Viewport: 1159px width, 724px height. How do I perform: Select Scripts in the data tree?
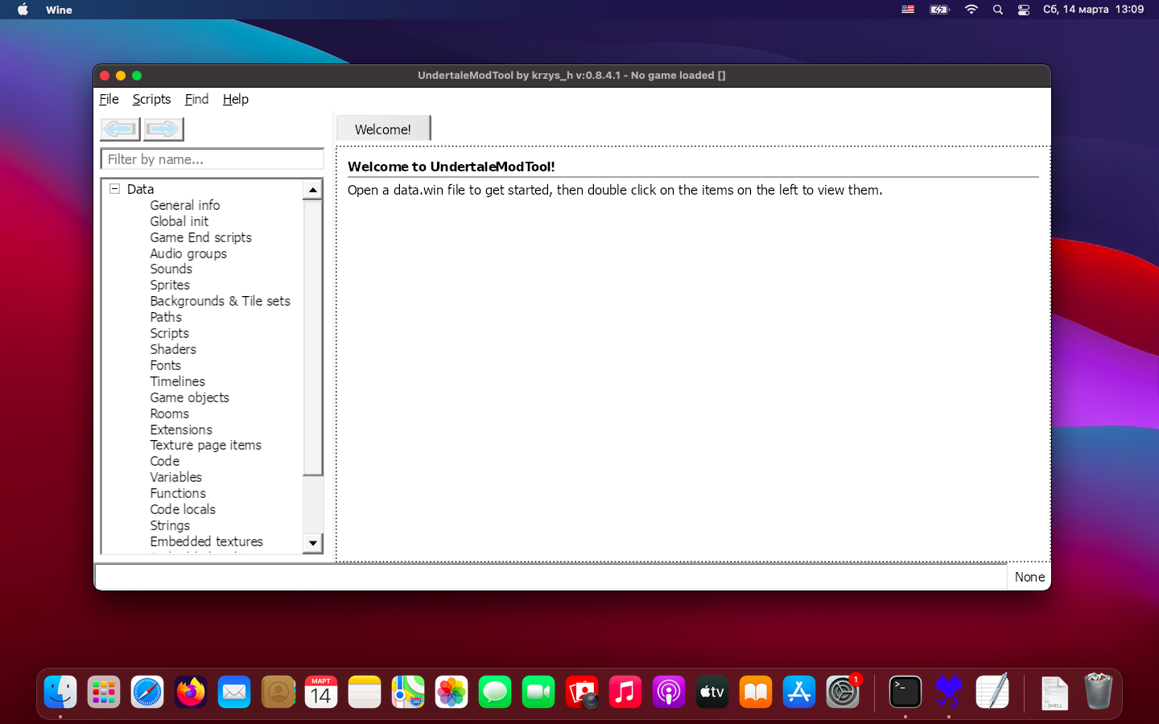coord(169,333)
